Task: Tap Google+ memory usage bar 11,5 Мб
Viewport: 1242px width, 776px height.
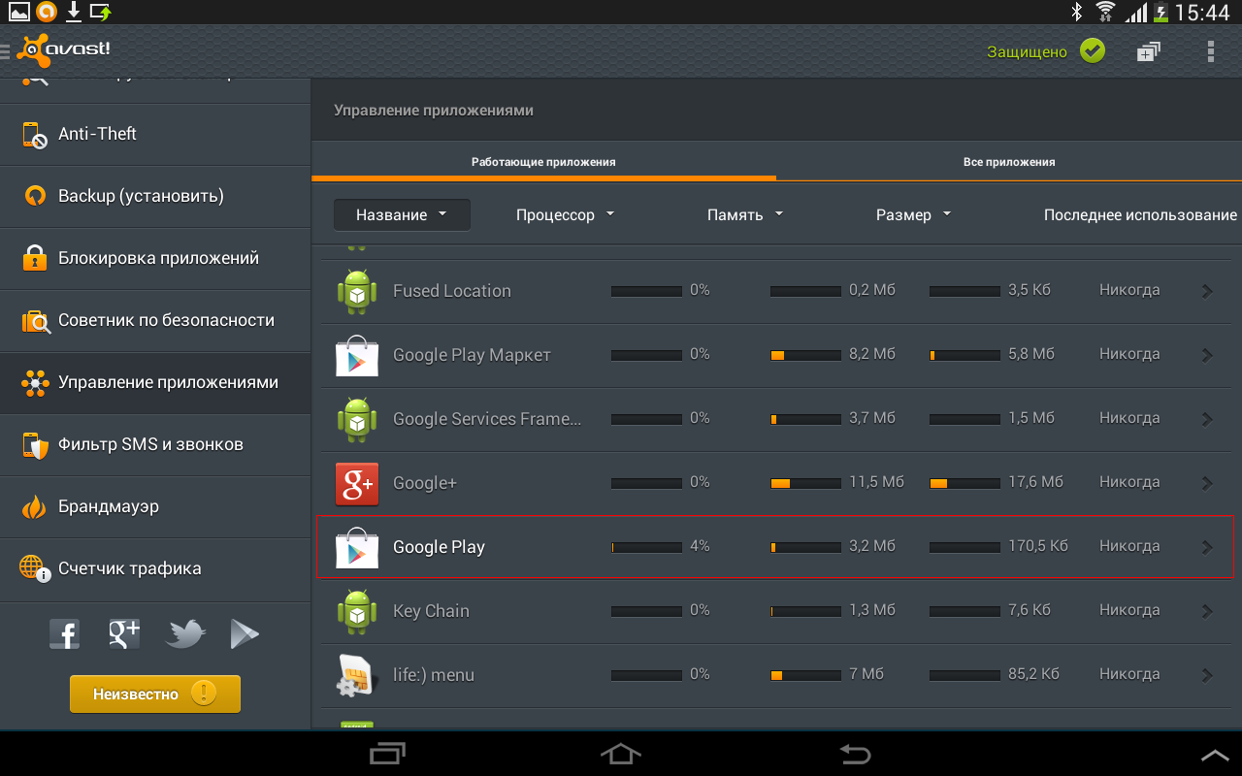Action: [x=805, y=483]
